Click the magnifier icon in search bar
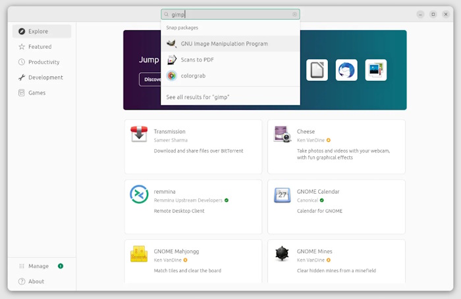The height and width of the screenshot is (299, 461). pyautogui.click(x=167, y=14)
